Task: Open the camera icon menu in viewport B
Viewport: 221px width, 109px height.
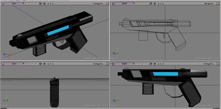Action: 151,4
